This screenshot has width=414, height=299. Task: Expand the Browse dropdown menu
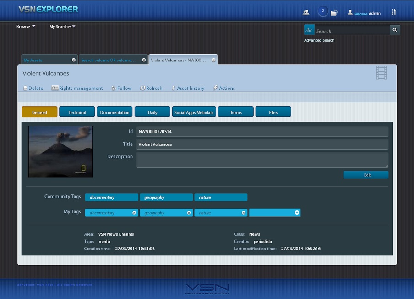[x=26, y=27]
